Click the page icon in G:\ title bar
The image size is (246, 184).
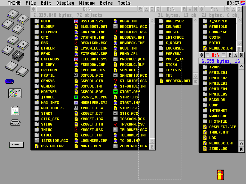[x=230, y=55]
